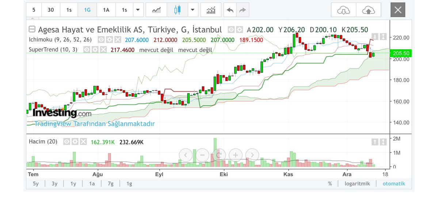Viewport: 438px width, 202px height.
Task: Click SuperTrend value 217.4600
Action: click(122, 50)
